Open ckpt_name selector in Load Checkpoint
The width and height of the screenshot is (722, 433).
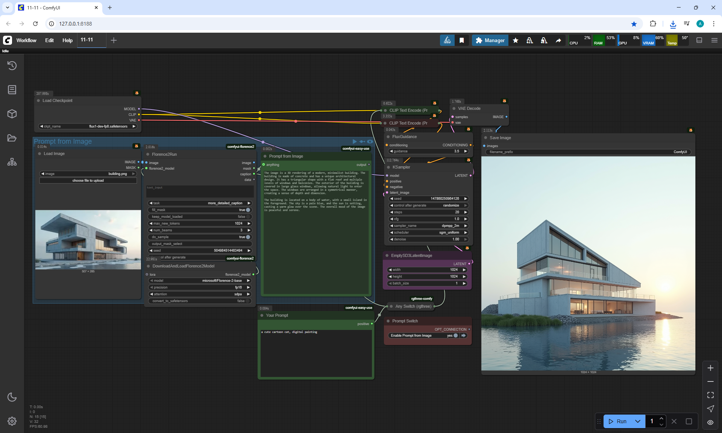[x=88, y=126]
